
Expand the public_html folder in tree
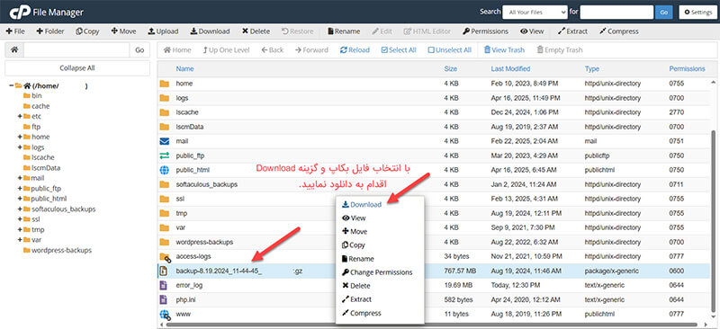[20, 199]
